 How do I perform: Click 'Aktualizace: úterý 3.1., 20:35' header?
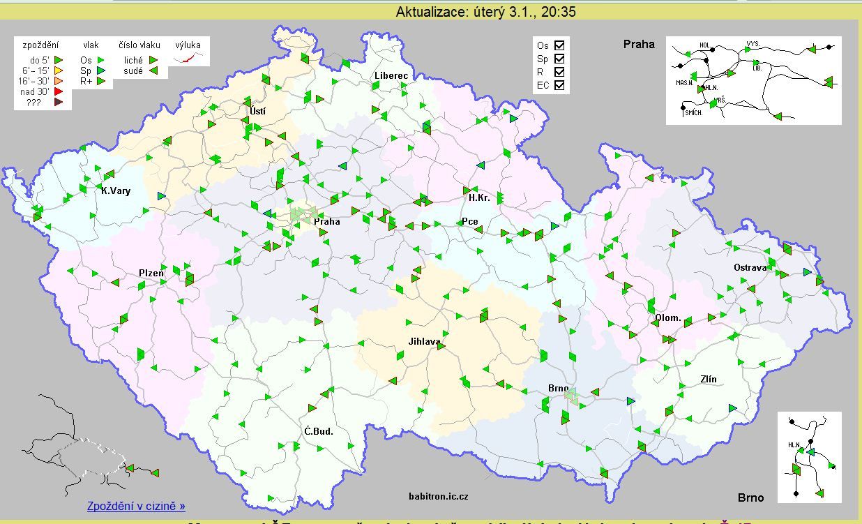[x=486, y=12]
